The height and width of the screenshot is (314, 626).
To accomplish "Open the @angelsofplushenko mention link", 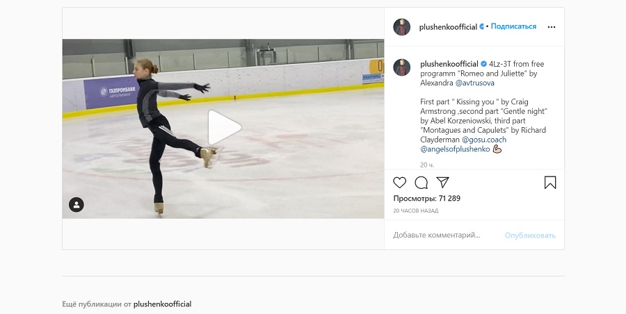I will click(455, 149).
